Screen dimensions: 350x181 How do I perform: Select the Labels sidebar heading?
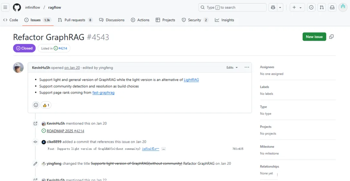click(x=264, y=87)
